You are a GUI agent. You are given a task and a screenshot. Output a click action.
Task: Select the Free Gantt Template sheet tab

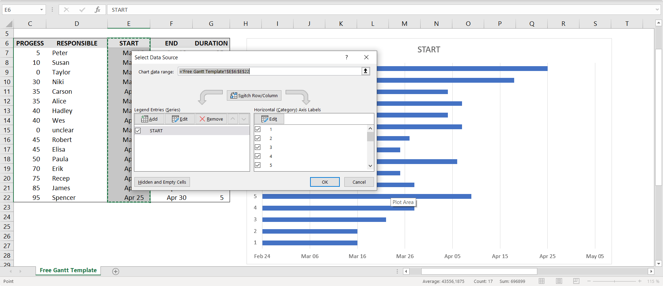pyautogui.click(x=68, y=270)
